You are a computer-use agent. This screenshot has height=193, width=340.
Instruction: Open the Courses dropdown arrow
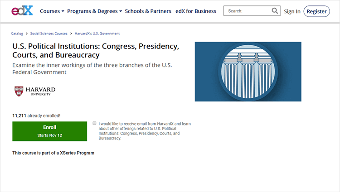63,11
